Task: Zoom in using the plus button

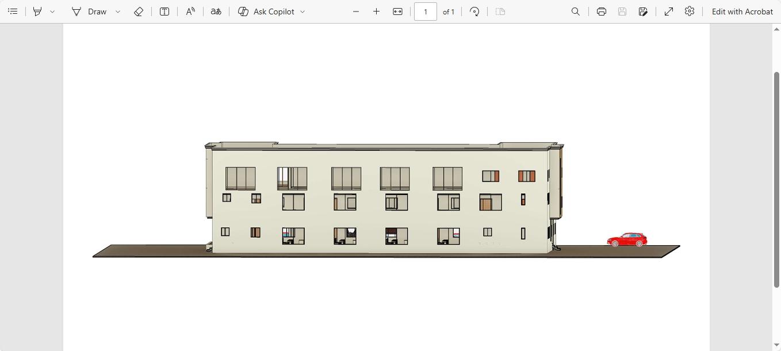Action: click(x=376, y=12)
